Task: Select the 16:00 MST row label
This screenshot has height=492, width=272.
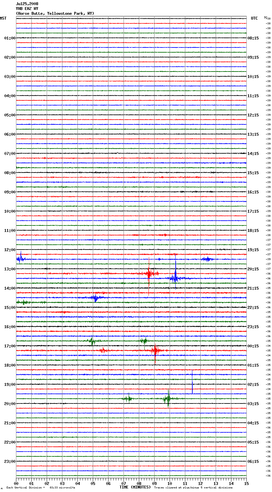Action: coord(10,327)
